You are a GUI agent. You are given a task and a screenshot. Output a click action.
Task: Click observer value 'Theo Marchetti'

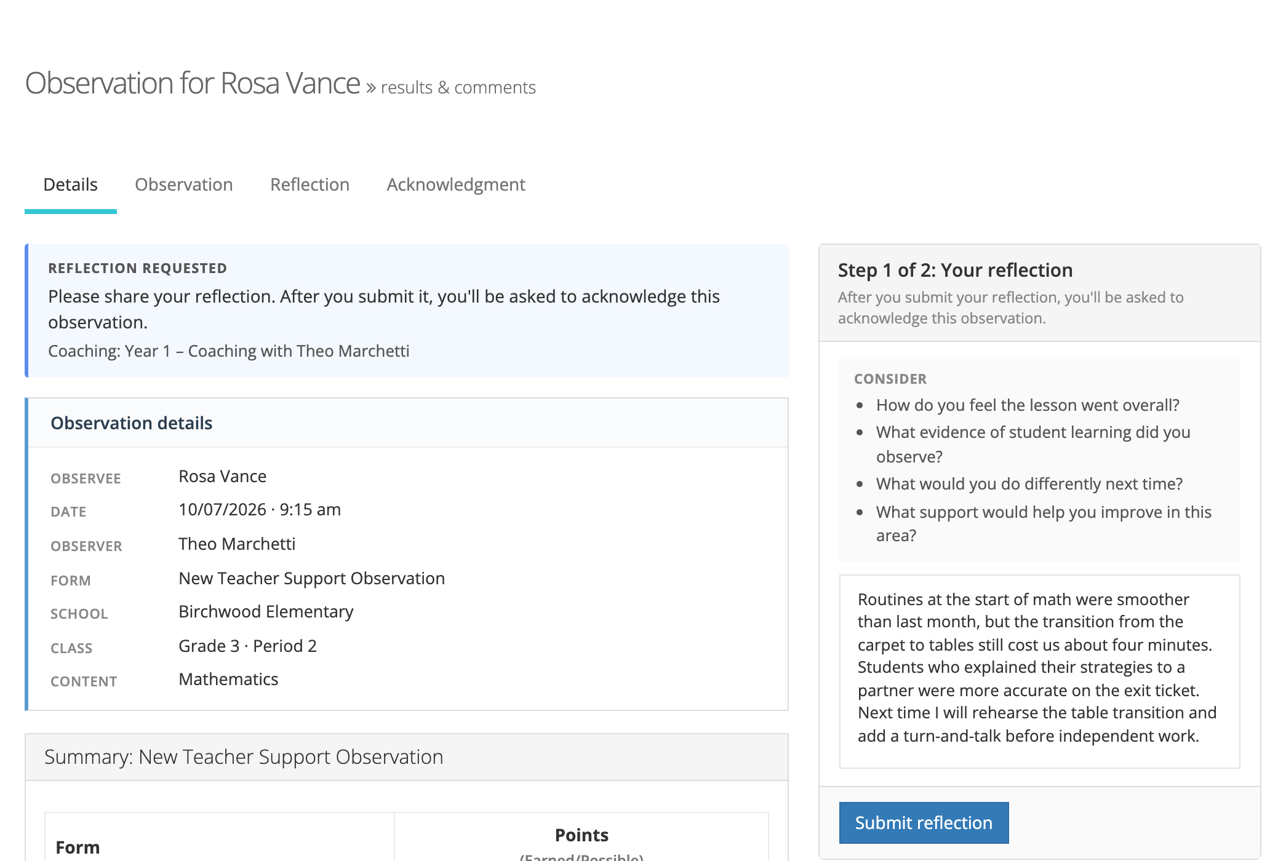tap(237, 544)
